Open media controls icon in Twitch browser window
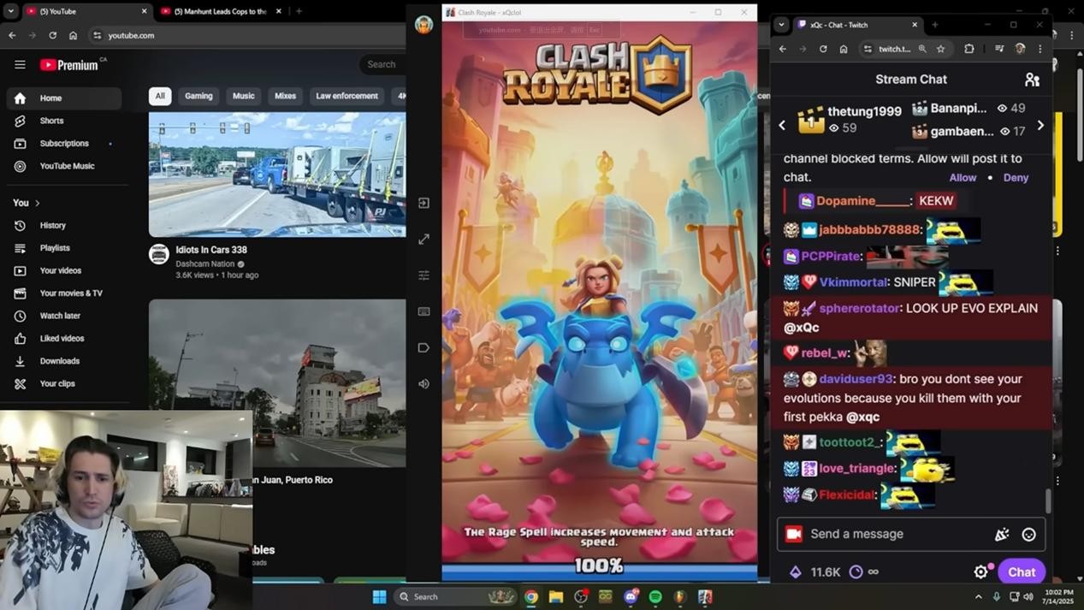 pos(998,50)
